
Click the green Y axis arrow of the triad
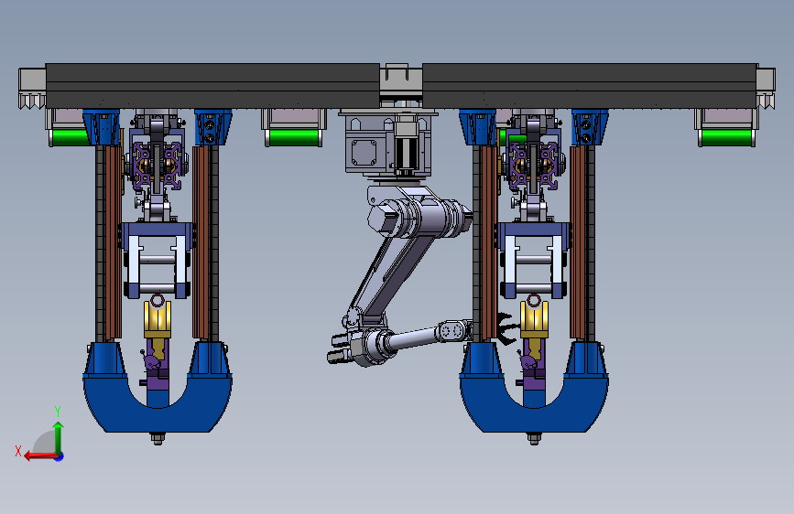tap(59, 437)
